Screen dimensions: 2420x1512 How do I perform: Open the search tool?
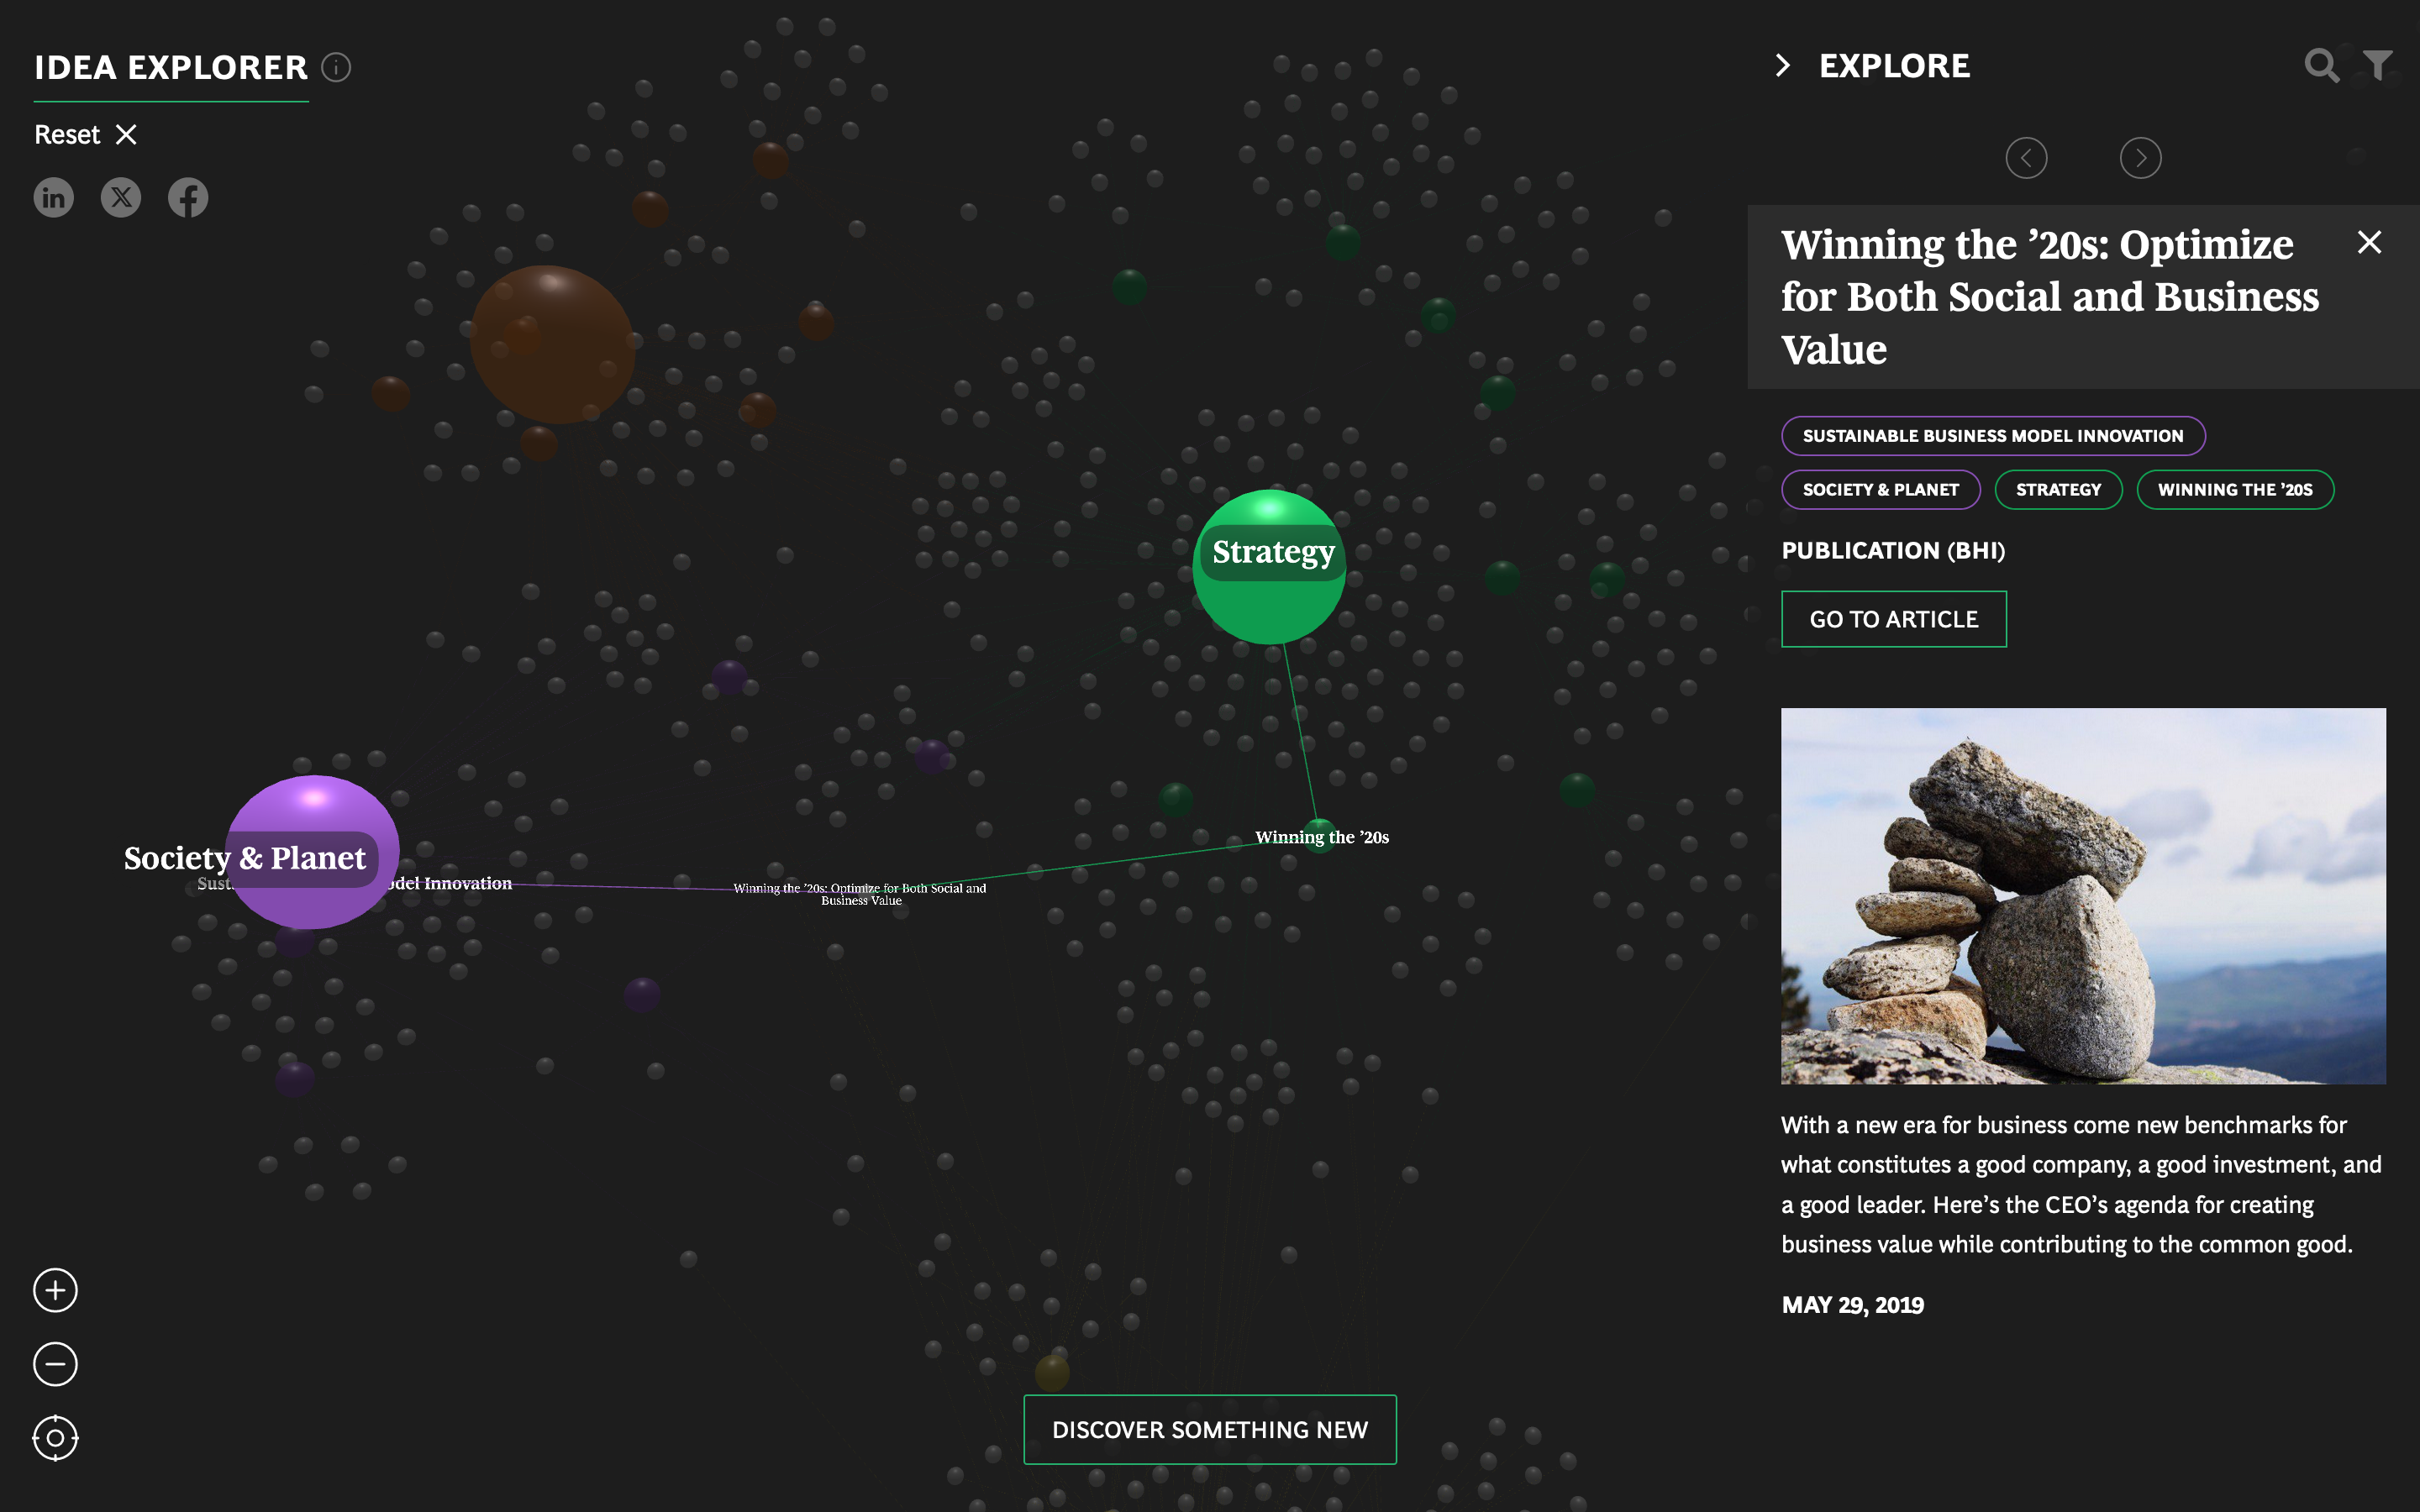(x=2322, y=65)
